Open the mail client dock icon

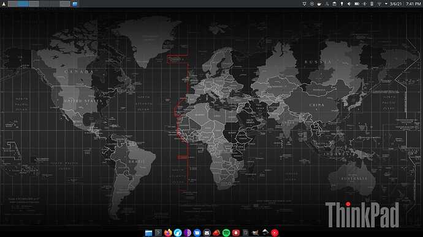tap(207, 233)
